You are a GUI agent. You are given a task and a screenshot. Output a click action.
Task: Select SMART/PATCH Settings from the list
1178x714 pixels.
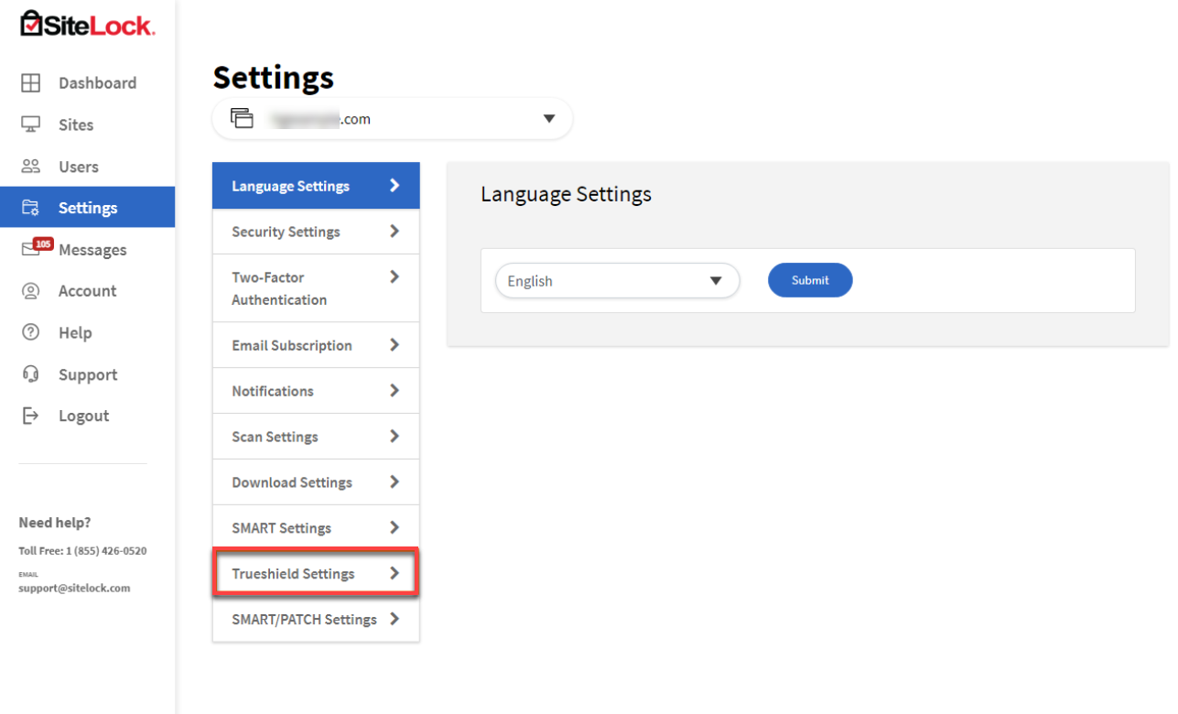point(315,619)
